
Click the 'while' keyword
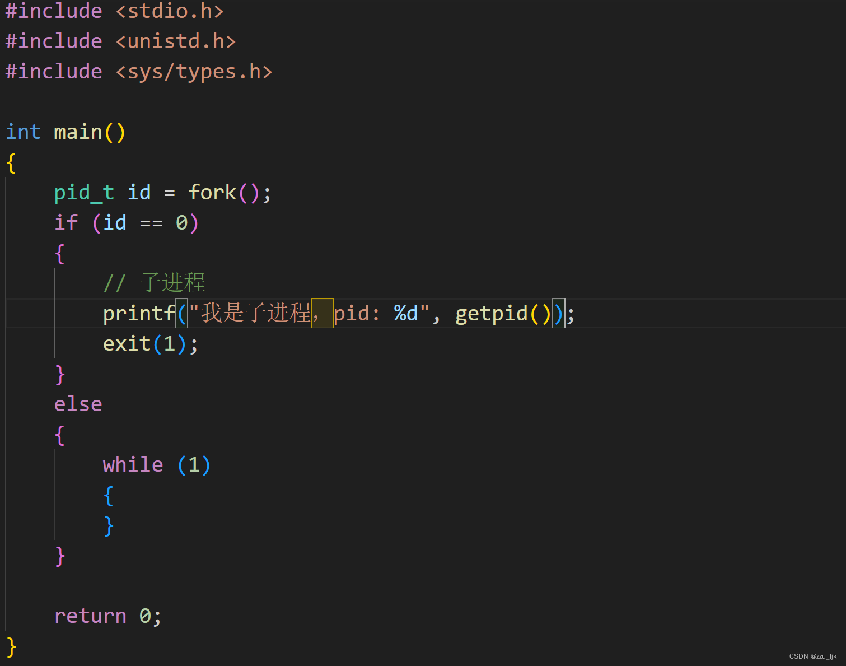pos(133,465)
